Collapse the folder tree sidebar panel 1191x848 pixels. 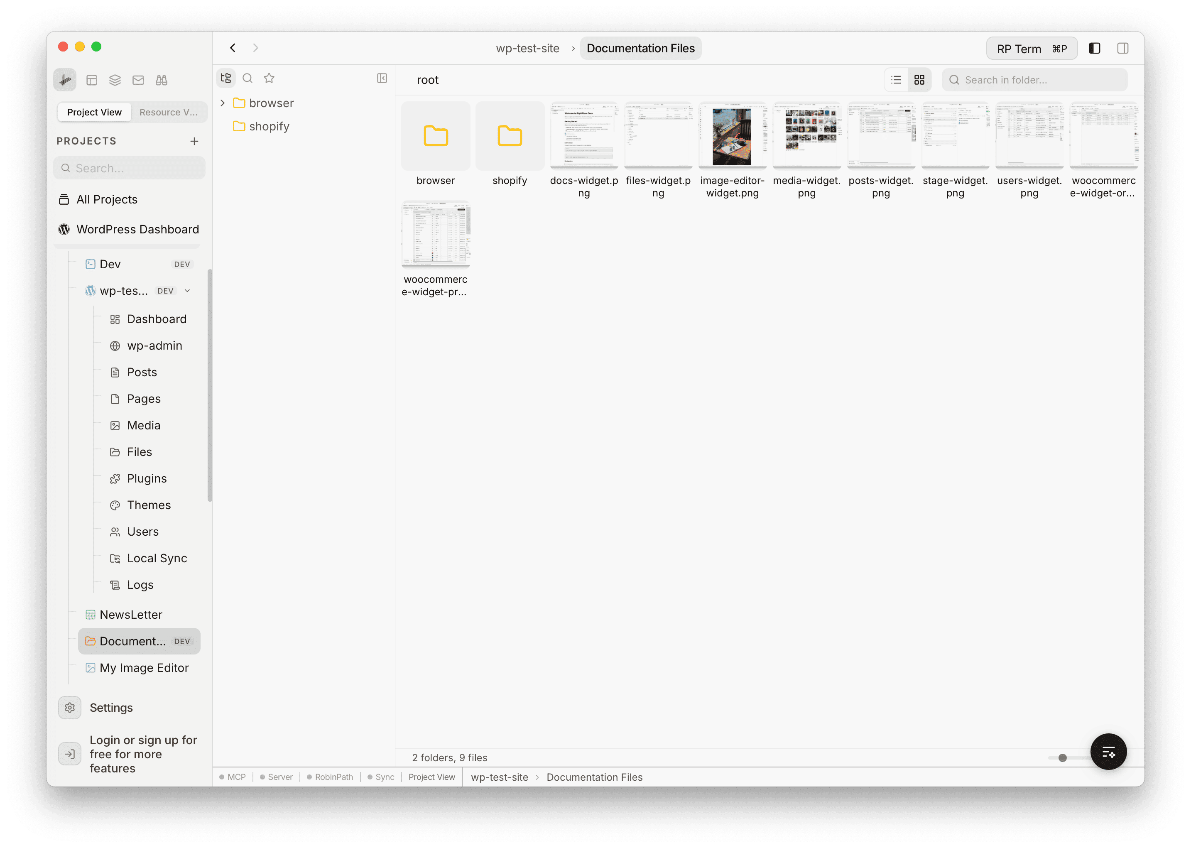tap(382, 78)
